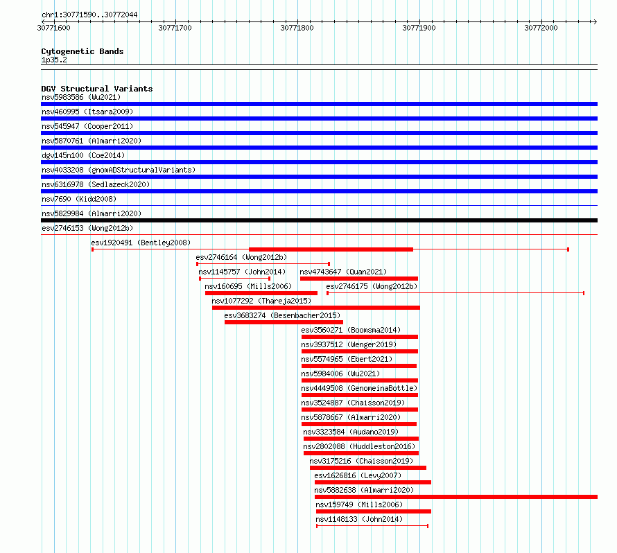Select the nsv7690 (Kidd2008) label
The image size is (617, 553).
pos(79,199)
